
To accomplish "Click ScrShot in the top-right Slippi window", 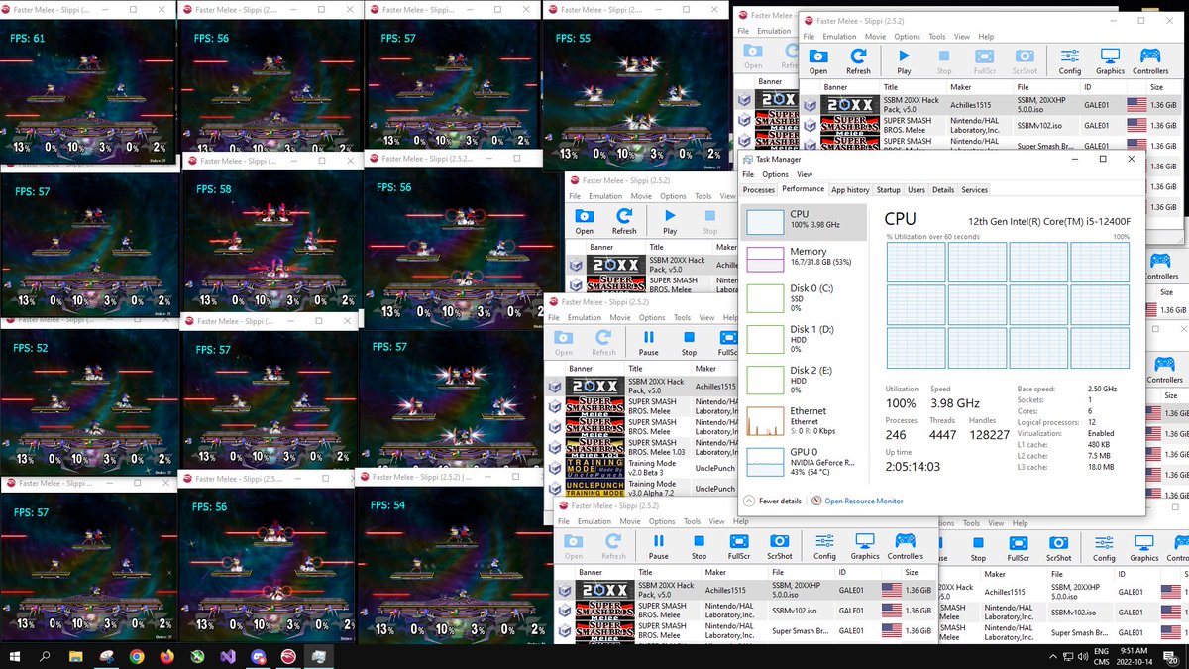I will 1026,61.
